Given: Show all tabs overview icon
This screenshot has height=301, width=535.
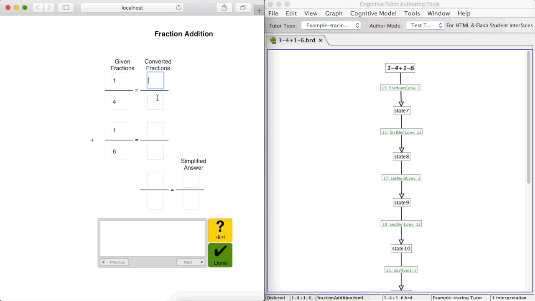Looking at the screenshot, I should coord(243,8).
